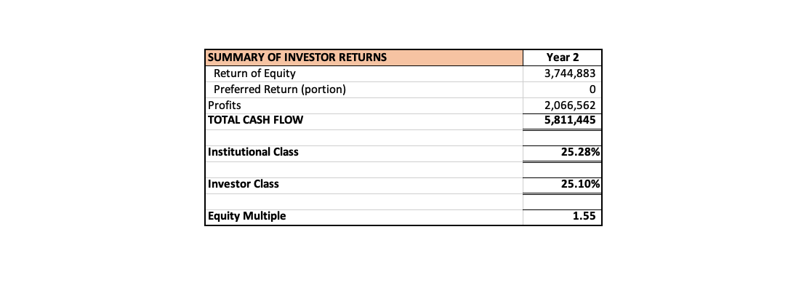This screenshot has height=288, width=796.
Task: Click the 3,744,883 value cell
Action: tap(563, 73)
